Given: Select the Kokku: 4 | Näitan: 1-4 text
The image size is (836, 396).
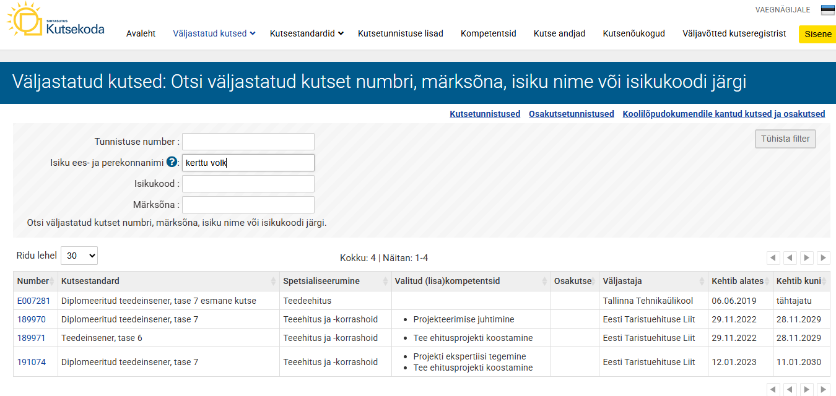Looking at the screenshot, I should (x=384, y=257).
